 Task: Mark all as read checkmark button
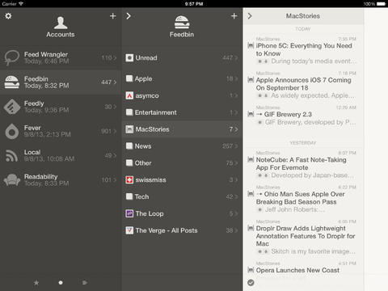tap(251, 282)
